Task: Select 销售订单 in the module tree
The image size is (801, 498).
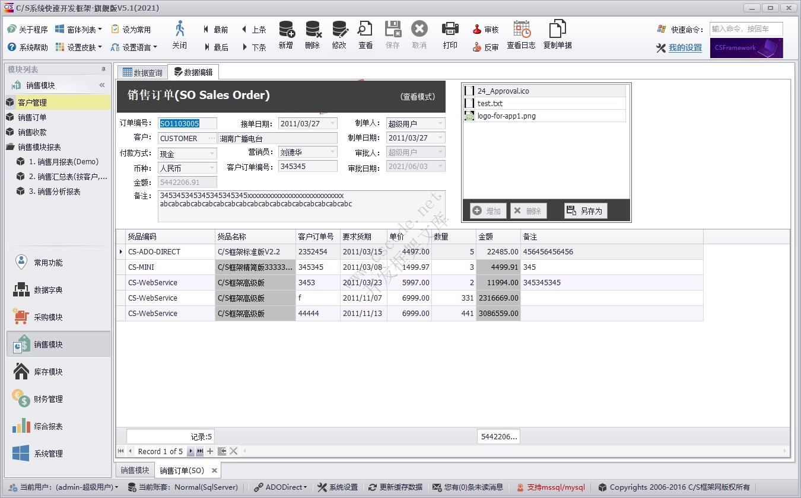Action: (32, 117)
